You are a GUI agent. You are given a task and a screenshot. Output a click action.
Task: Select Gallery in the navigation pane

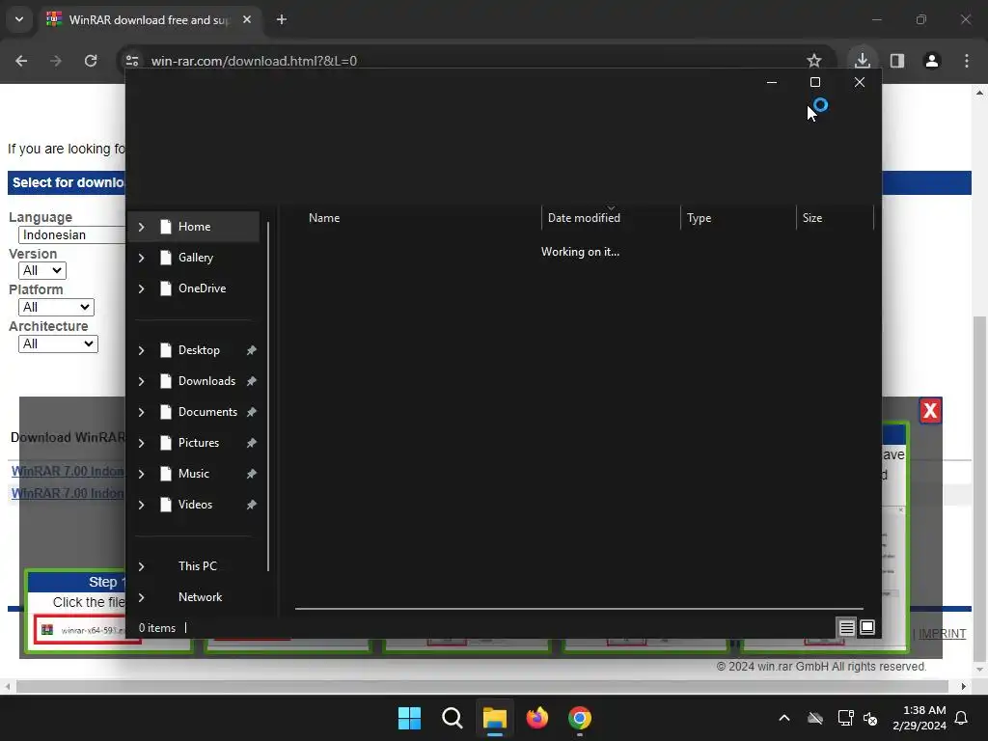pyautogui.click(x=193, y=258)
